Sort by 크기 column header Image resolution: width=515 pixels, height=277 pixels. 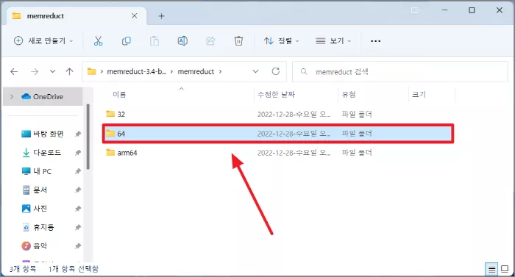(x=419, y=95)
